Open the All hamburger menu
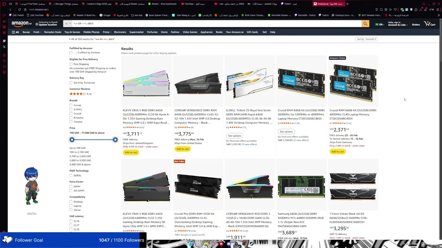Viewport: 442px width, 248px height. [x=15, y=32]
